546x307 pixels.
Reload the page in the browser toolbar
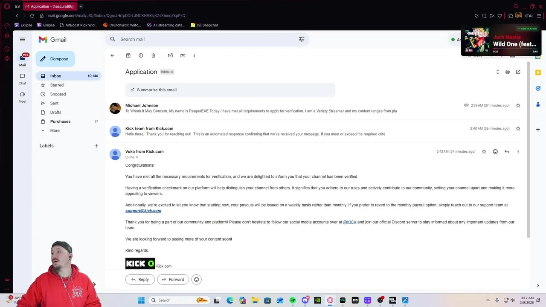(x=32, y=16)
